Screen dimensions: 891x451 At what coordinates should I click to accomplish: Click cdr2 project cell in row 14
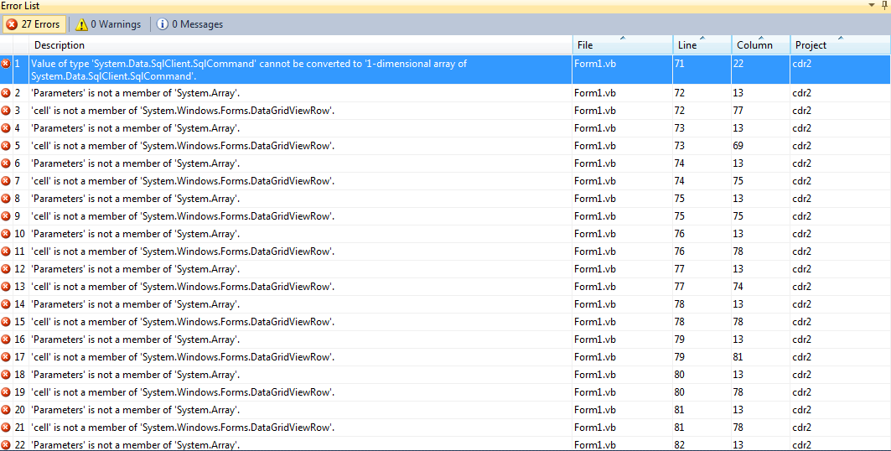point(802,304)
